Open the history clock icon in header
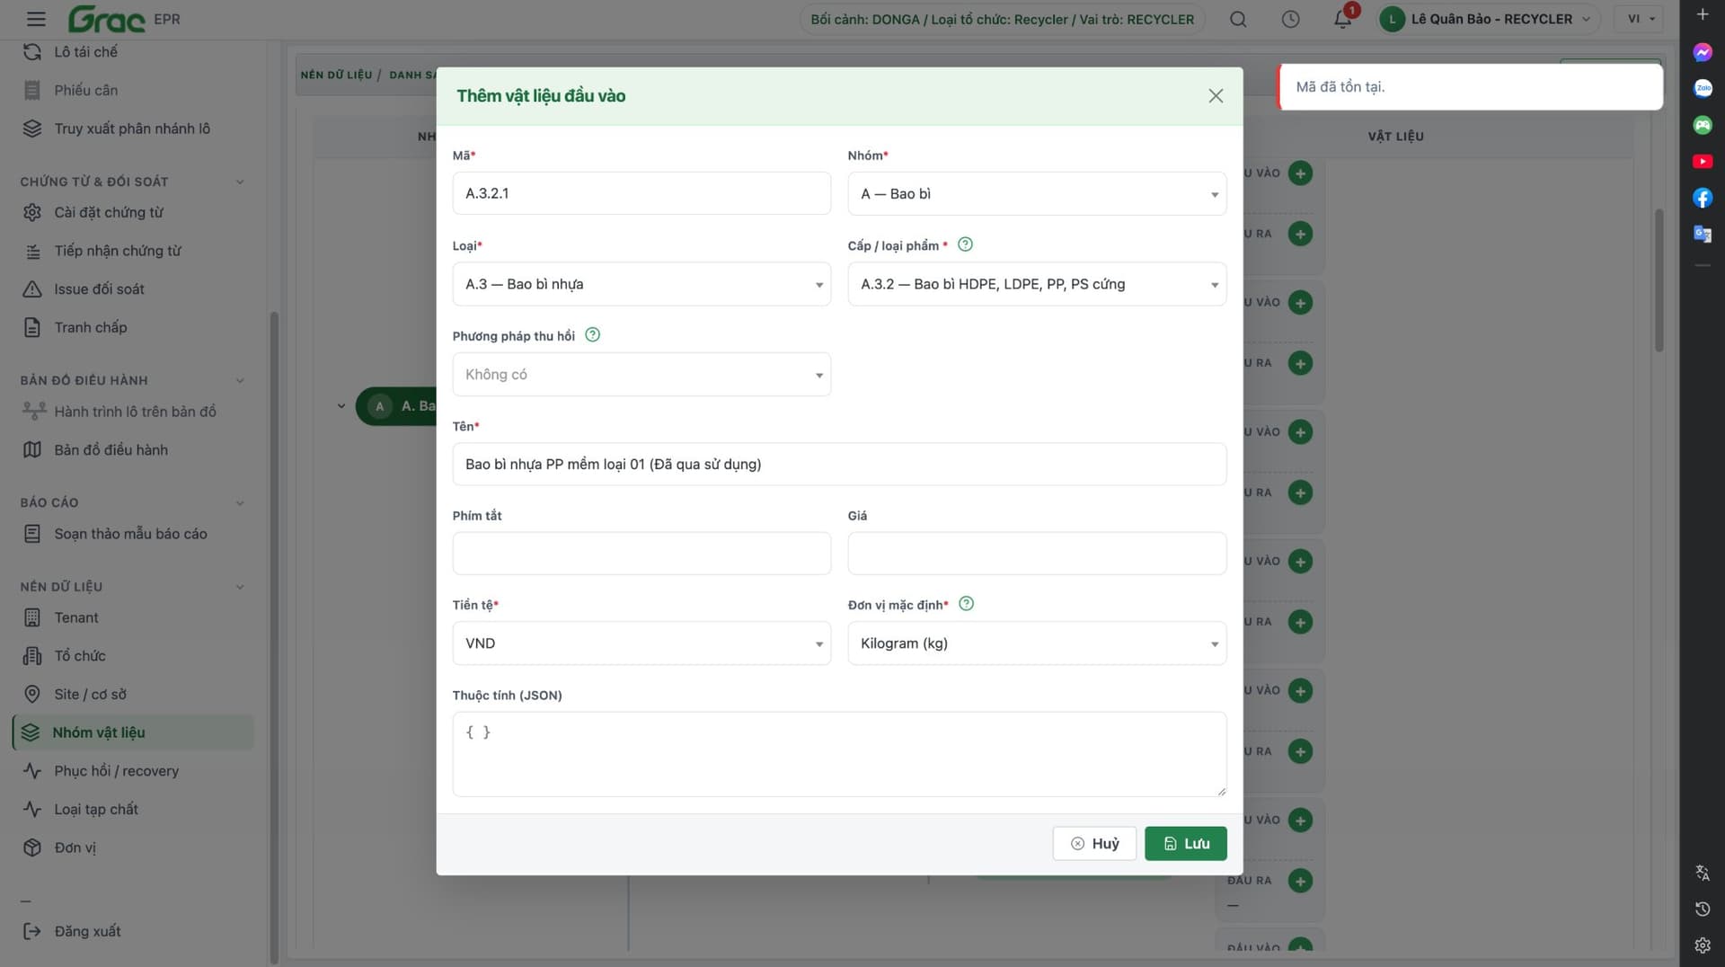The width and height of the screenshot is (1725, 967). pos(1290,19)
